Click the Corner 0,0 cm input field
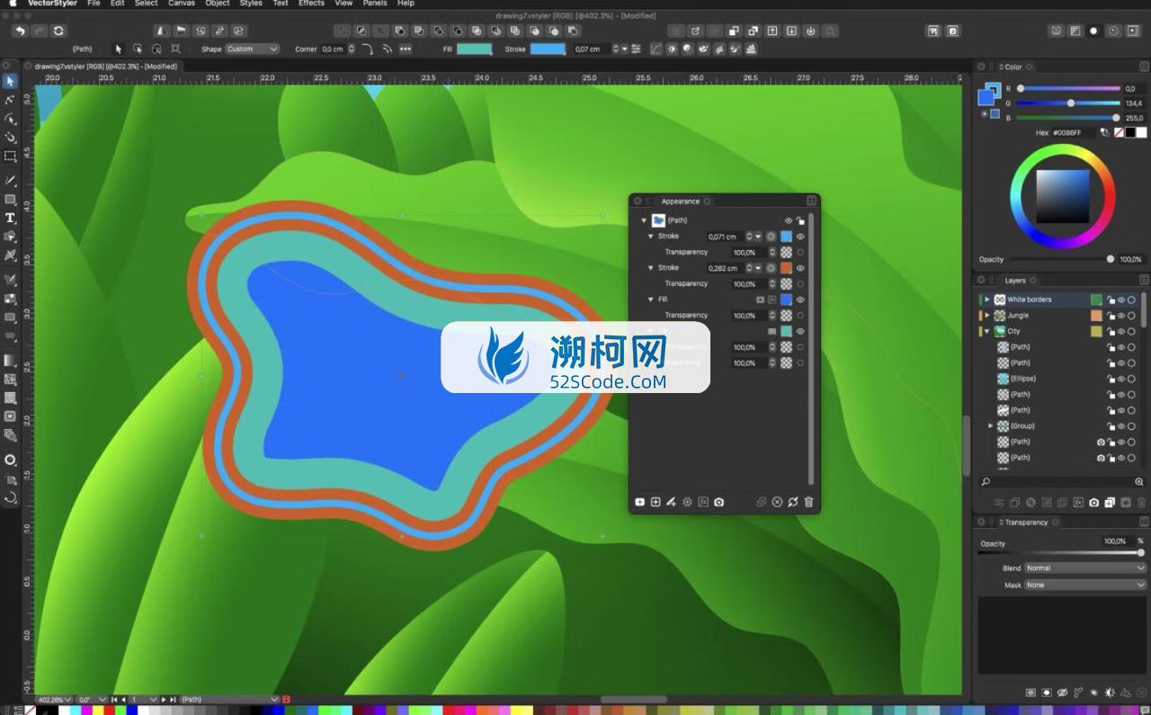1151x715 pixels. coord(332,49)
